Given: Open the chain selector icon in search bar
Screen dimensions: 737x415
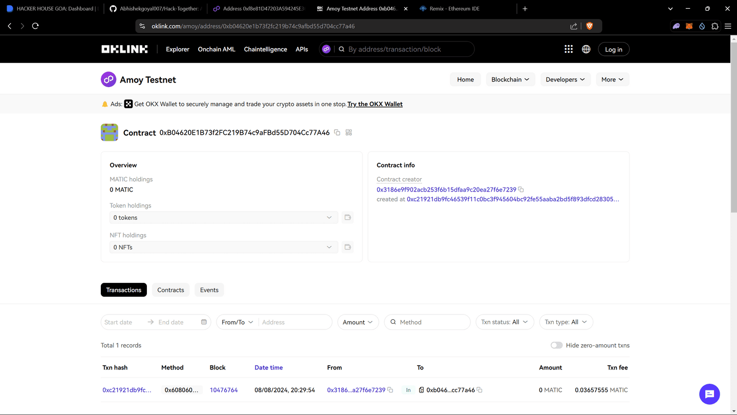Looking at the screenshot, I should [x=327, y=49].
